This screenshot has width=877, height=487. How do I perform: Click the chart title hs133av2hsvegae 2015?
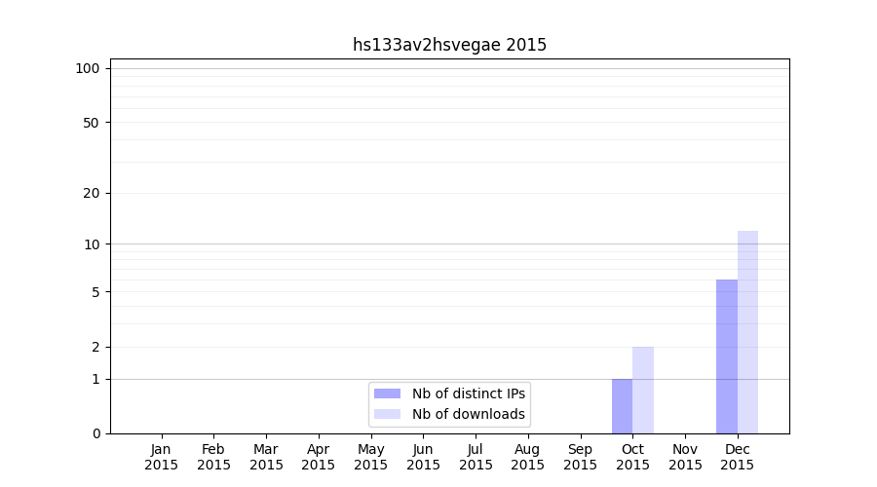click(x=449, y=45)
